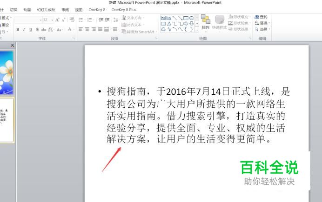Open font name dropdown box
Screen dimensions: 322x202
point(28,20)
